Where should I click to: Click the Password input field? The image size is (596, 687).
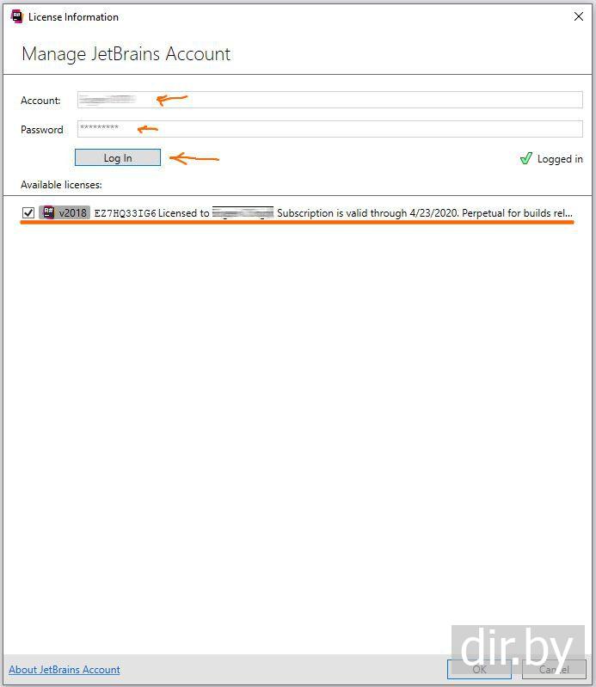[330, 129]
